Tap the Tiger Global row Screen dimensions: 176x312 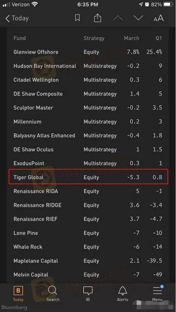pyautogui.click(x=88, y=177)
